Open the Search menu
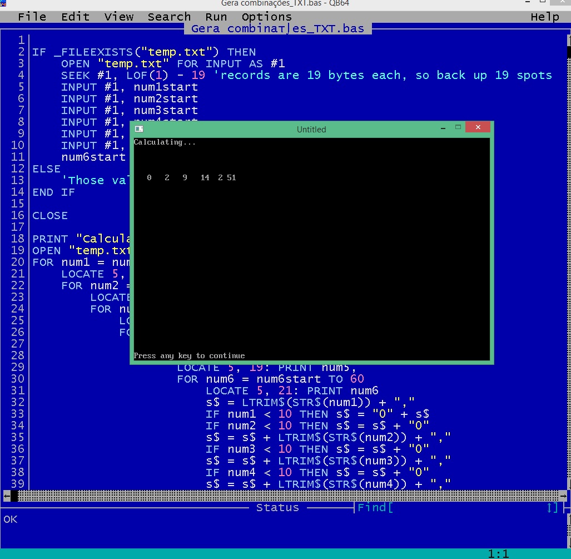 point(169,17)
